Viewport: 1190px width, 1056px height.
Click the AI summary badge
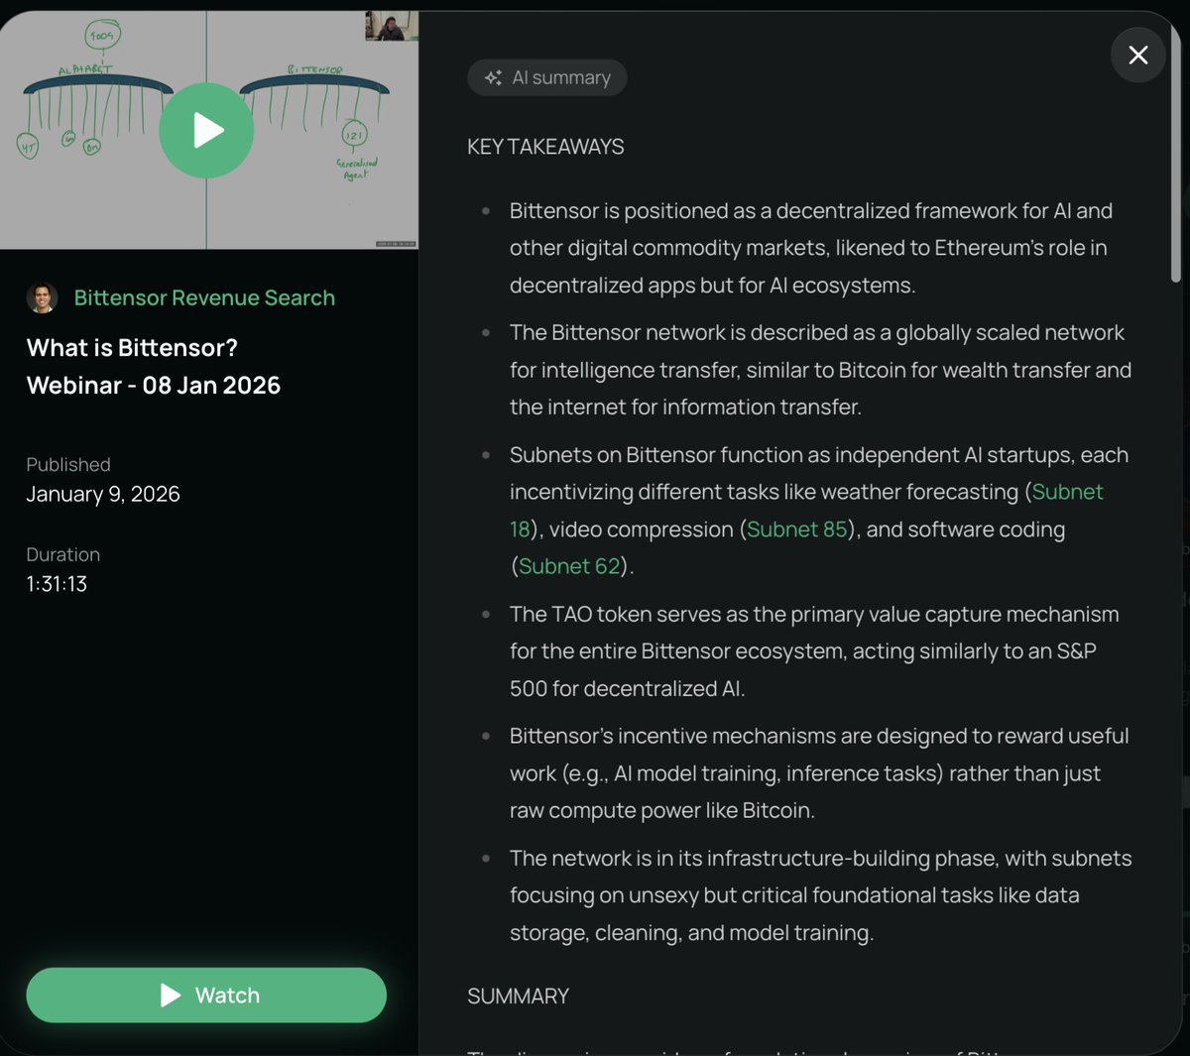coord(546,77)
